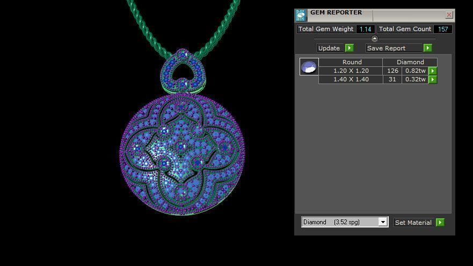Image resolution: width=473 pixels, height=266 pixels.
Task: Click the gem count 31 cell
Action: tap(392, 79)
